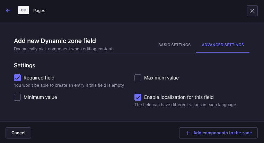Click the back arrow icon
Image resolution: width=264 pixels, height=143 pixels.
(8, 11)
